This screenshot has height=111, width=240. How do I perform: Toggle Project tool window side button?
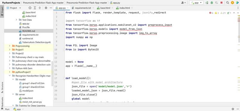pyautogui.click(x=2, y=12)
